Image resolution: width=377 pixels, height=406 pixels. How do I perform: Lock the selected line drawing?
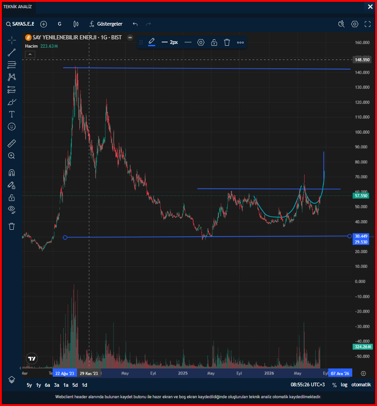click(x=214, y=43)
